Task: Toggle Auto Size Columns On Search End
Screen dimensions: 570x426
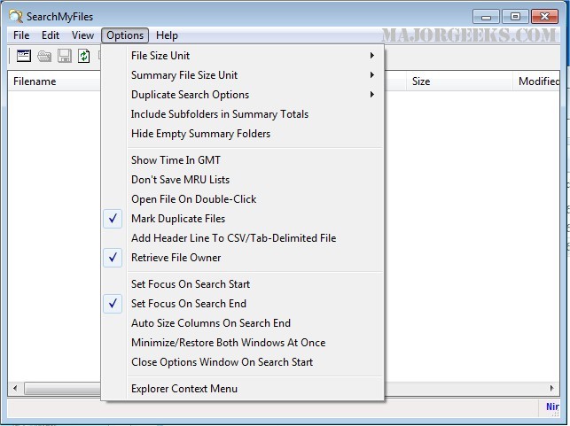Action: click(x=243, y=323)
